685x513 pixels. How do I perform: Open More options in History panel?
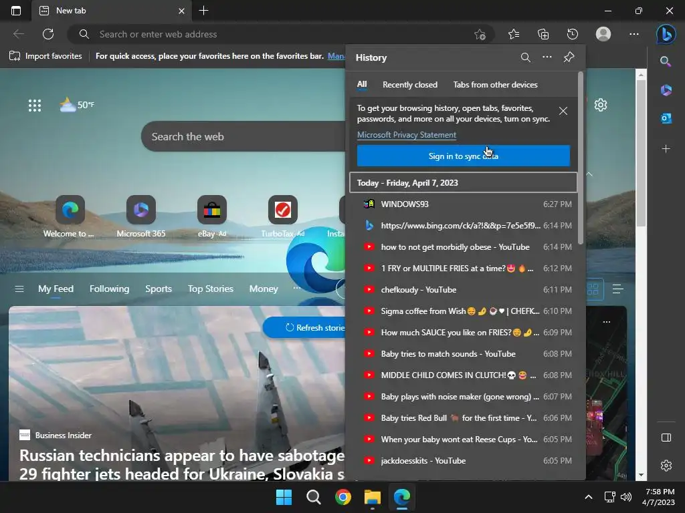(547, 57)
